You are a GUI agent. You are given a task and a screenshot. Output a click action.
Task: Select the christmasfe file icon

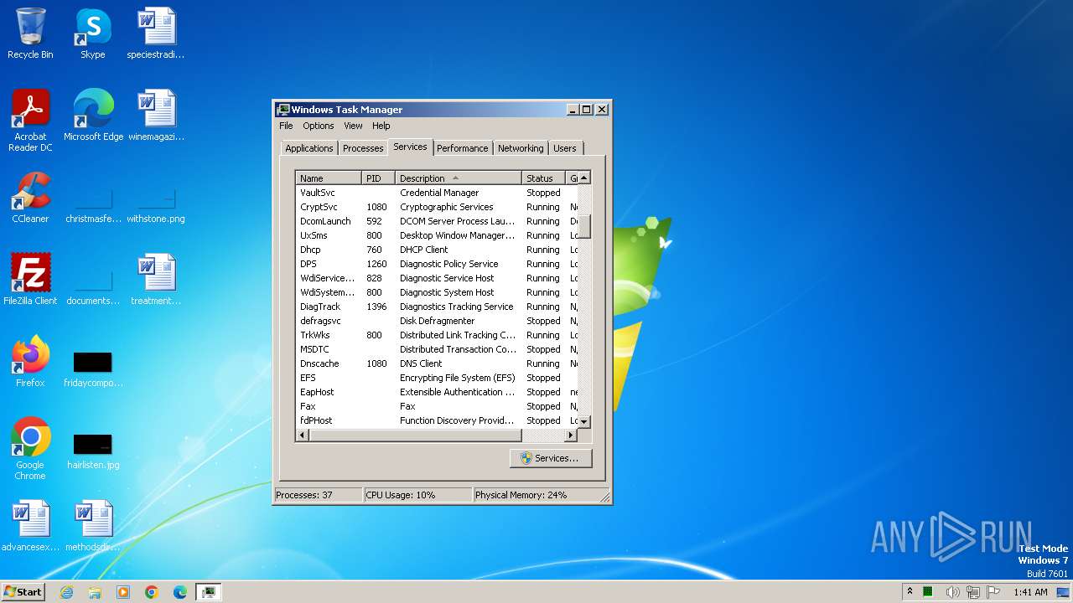click(93, 205)
